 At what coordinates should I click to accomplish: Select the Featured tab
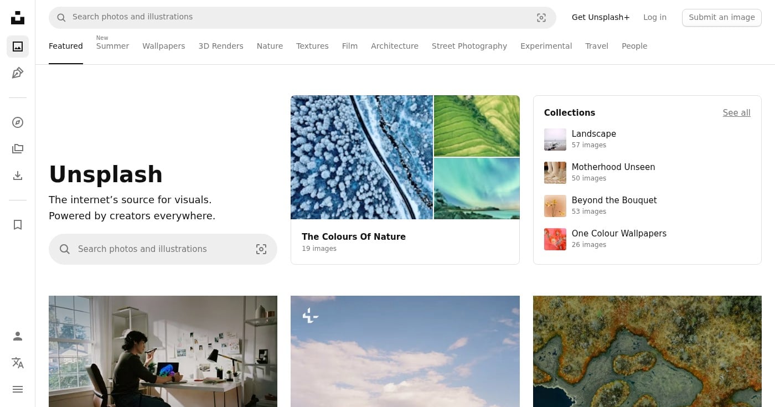66,46
